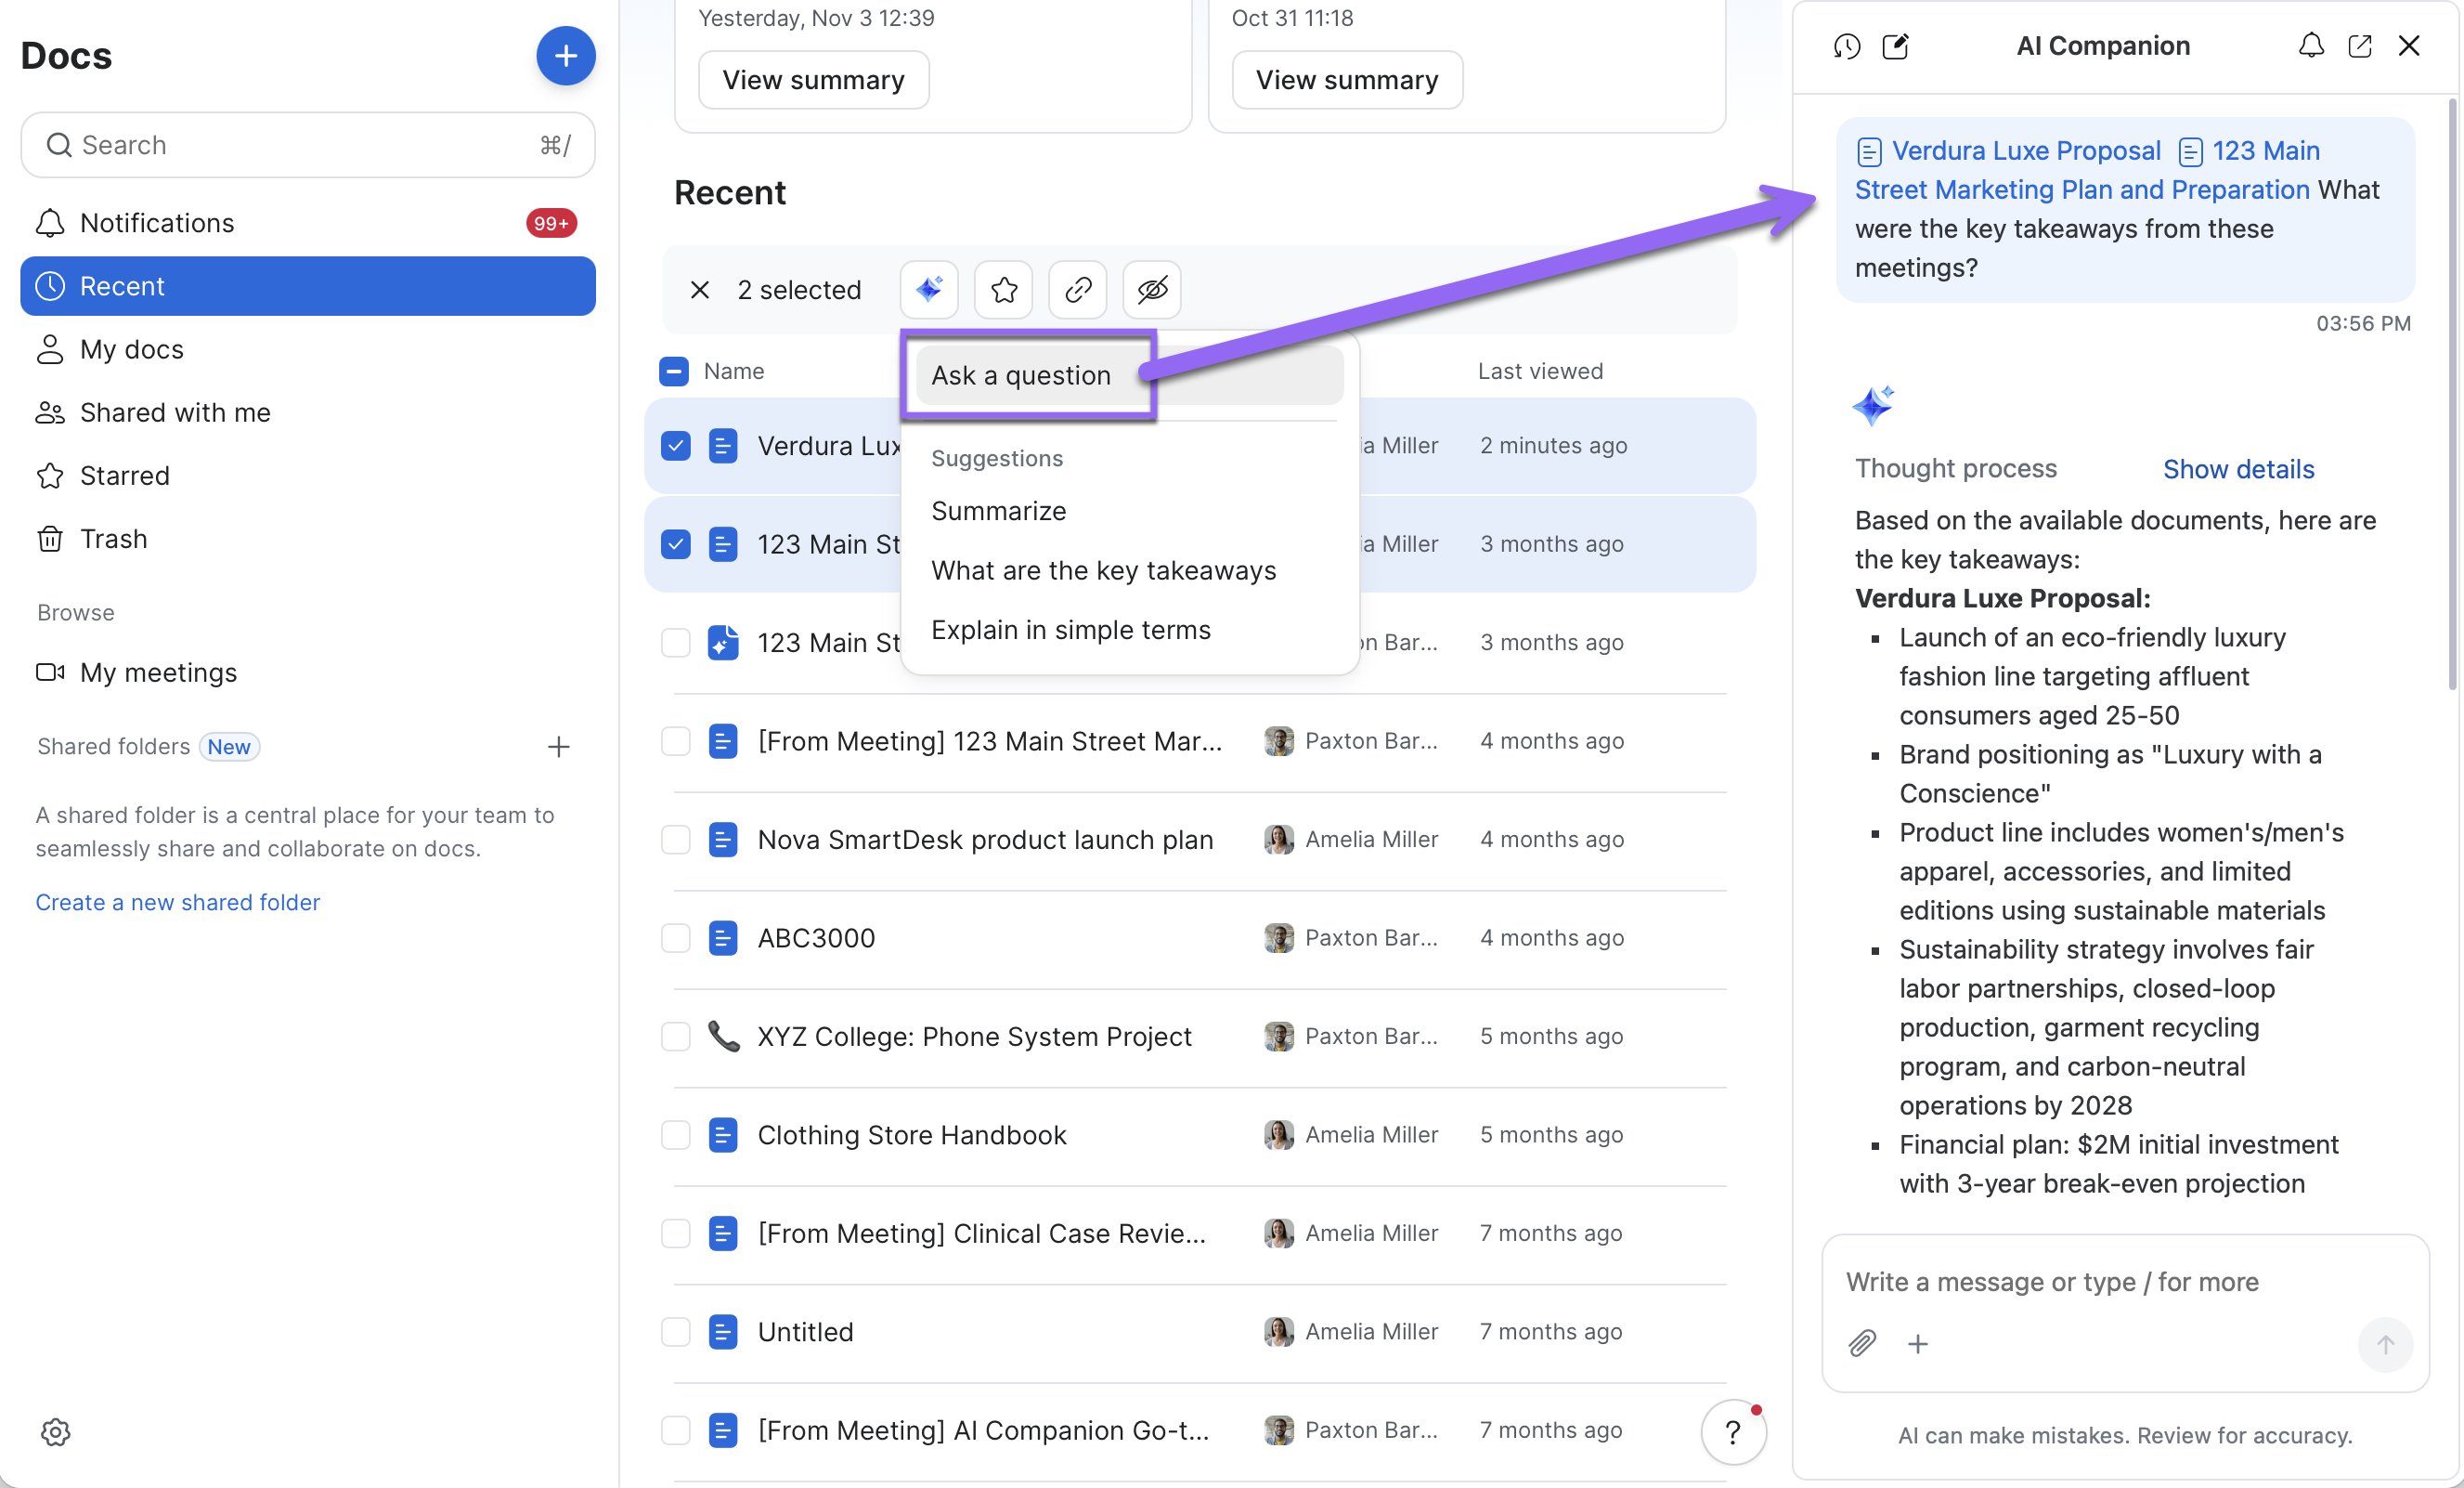The height and width of the screenshot is (1488, 2464).
Task: Create new doc with blue plus button
Action: click(565, 56)
